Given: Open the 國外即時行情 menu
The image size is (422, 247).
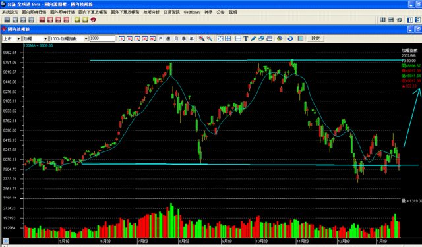Looking at the screenshot, I should [62, 12].
